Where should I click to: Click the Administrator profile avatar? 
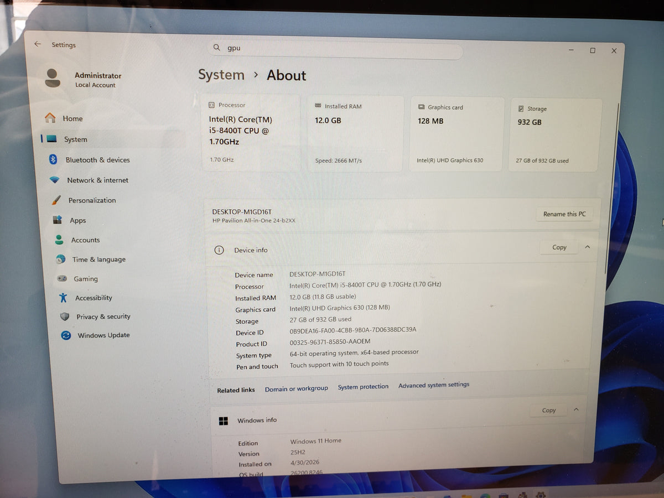pos(53,78)
